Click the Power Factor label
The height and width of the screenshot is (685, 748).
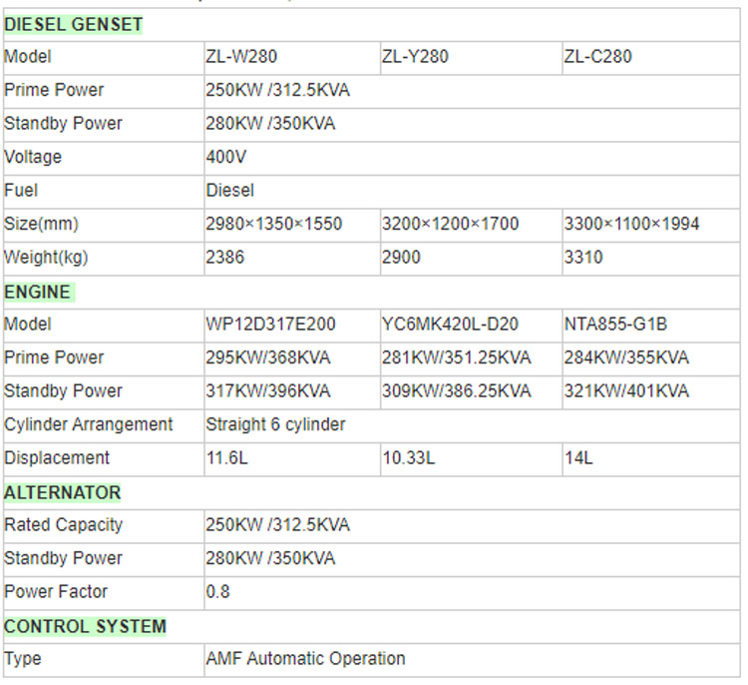(56, 592)
